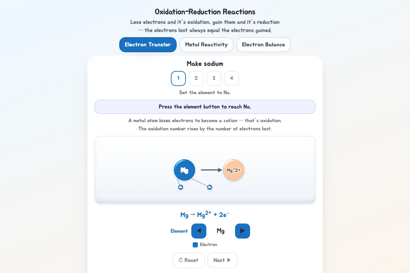Click the 'Press the element button' hint banner
The width and height of the screenshot is (410, 273).
click(205, 107)
